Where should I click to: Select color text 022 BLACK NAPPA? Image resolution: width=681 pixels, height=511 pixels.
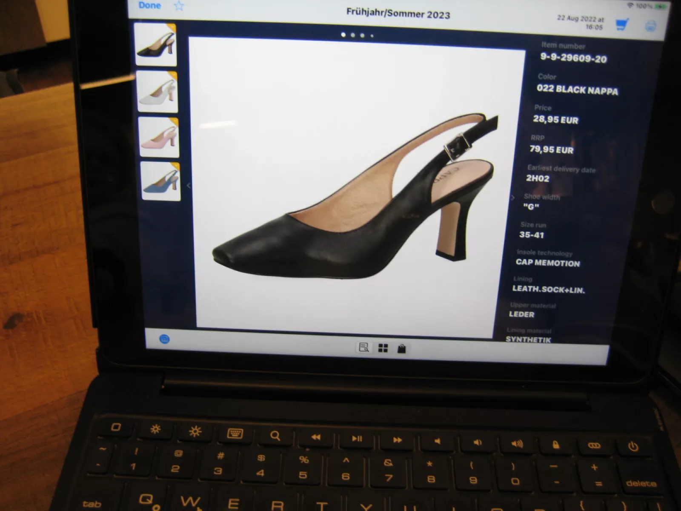(577, 89)
